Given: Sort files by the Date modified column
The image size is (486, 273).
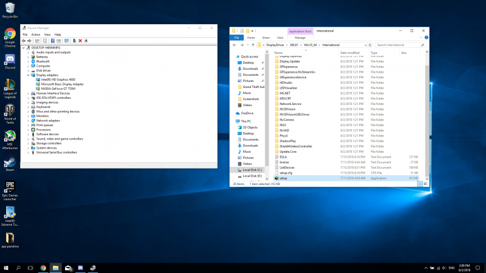Looking at the screenshot, I should click(x=351, y=53).
